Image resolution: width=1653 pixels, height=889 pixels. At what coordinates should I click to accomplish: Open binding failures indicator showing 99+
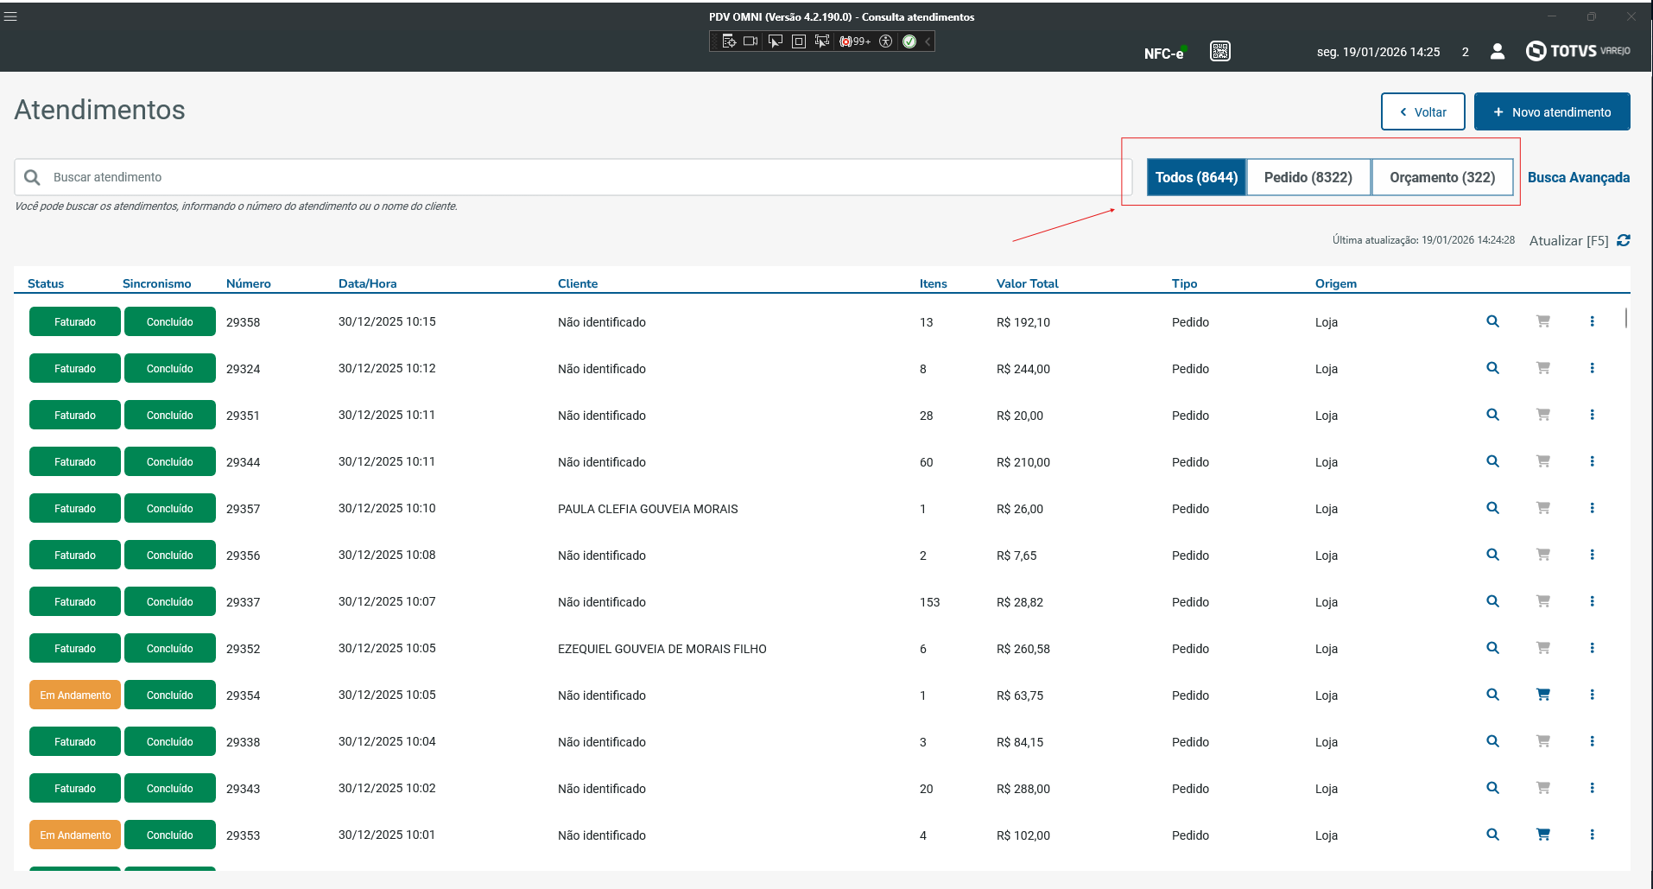(x=855, y=41)
